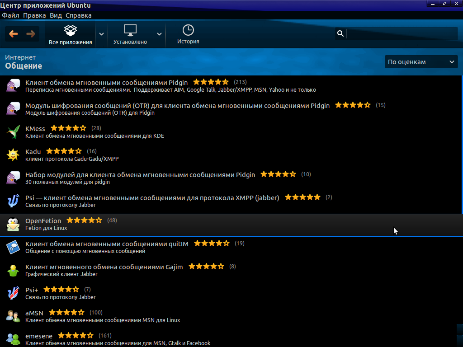The width and height of the screenshot is (463, 347).
Task: Click the search magnifier icon
Action: pos(340,33)
